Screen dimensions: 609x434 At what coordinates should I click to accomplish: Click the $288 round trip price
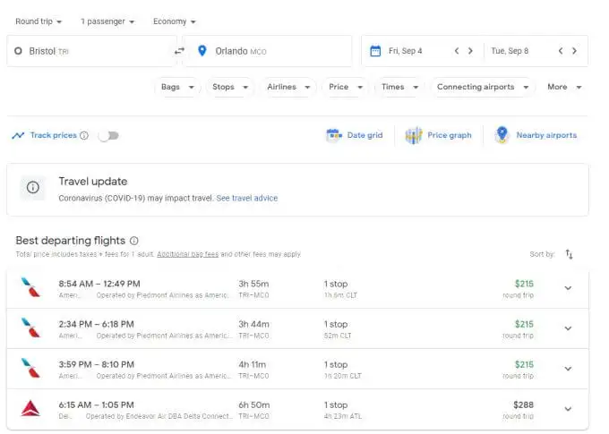(523, 404)
